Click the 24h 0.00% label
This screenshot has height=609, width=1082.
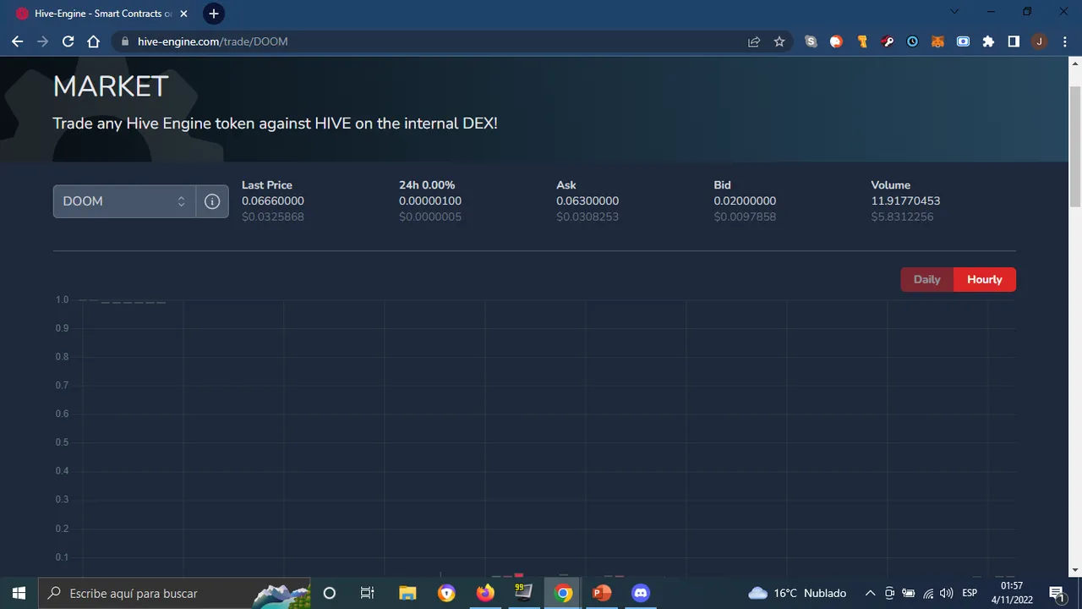click(427, 185)
